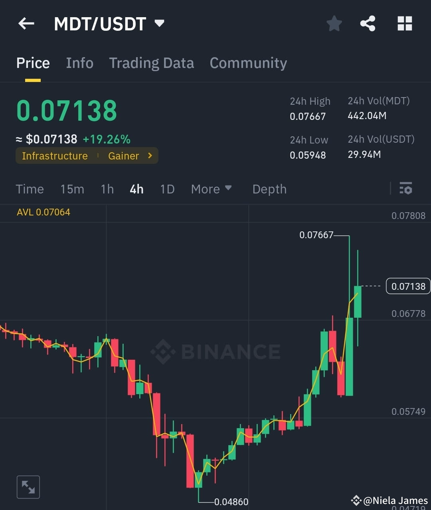Tap the back arrow to exit the chart
Screen dimensions: 431x510
coord(26,23)
